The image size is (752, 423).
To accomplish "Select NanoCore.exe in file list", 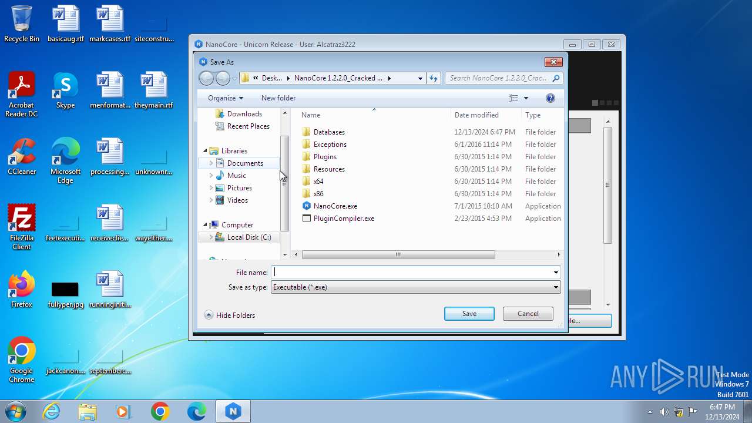I will (x=335, y=206).
